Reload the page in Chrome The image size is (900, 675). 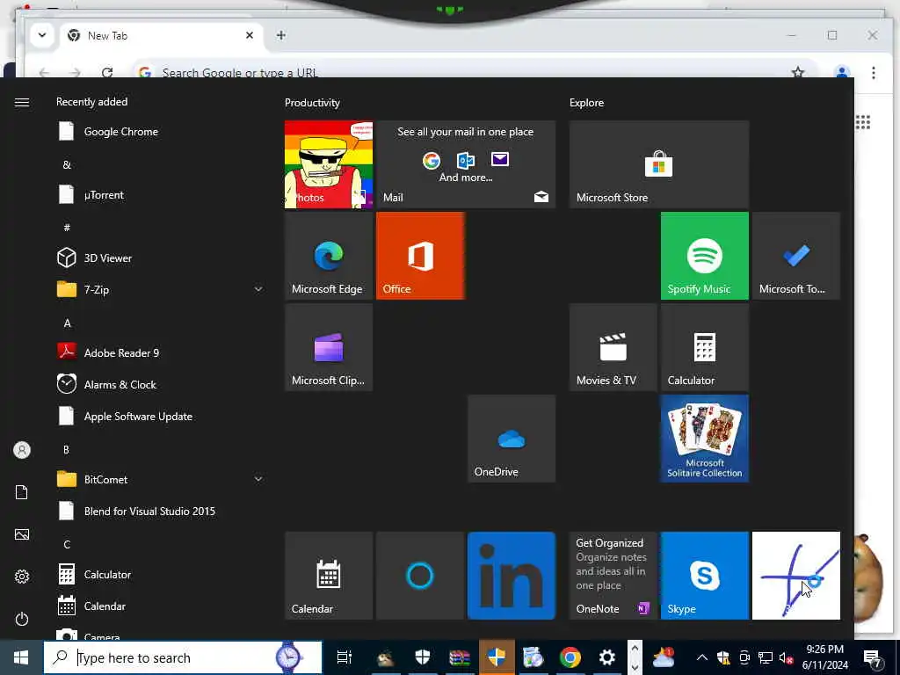tap(106, 72)
